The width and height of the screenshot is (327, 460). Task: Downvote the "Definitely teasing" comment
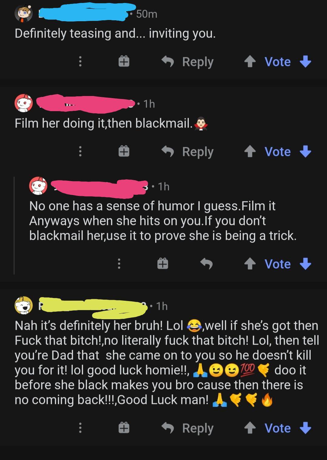pos(305,62)
